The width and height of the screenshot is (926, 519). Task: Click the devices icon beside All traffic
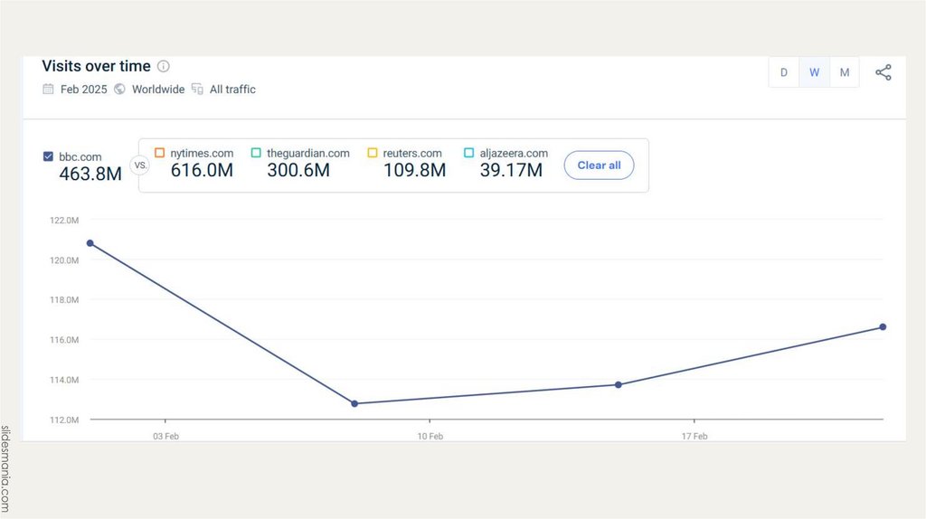click(197, 90)
